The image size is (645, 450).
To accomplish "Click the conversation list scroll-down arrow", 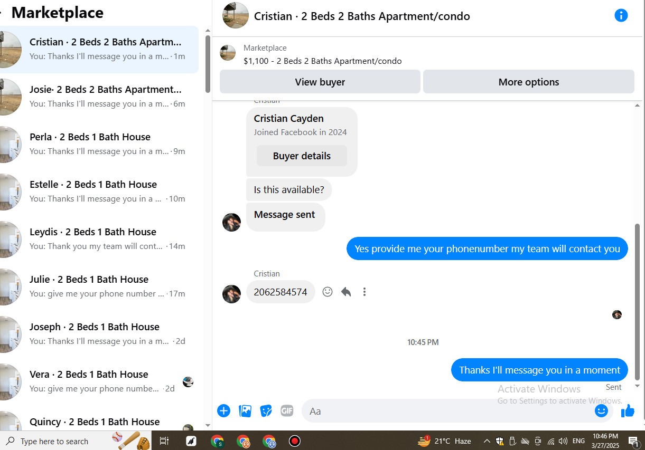I will click(x=208, y=425).
